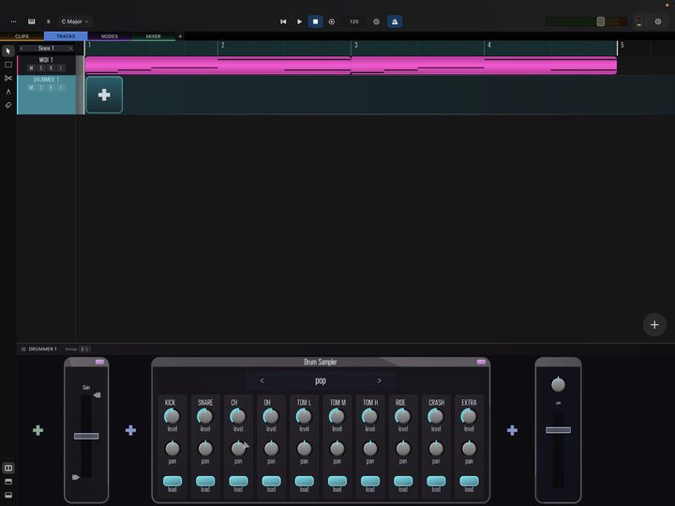Click the Drummer 1 device chain handle icon
The height and width of the screenshot is (506, 675).
tap(23, 349)
